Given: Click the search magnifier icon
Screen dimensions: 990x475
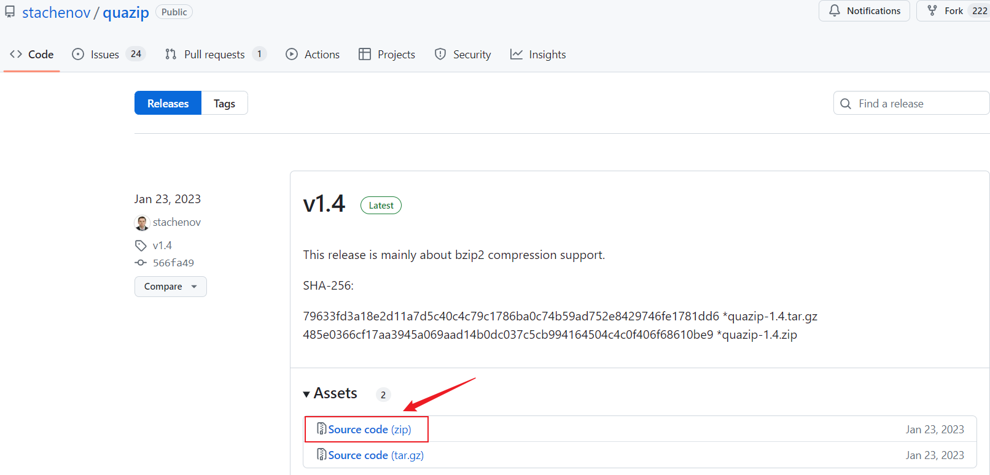Looking at the screenshot, I should point(846,104).
